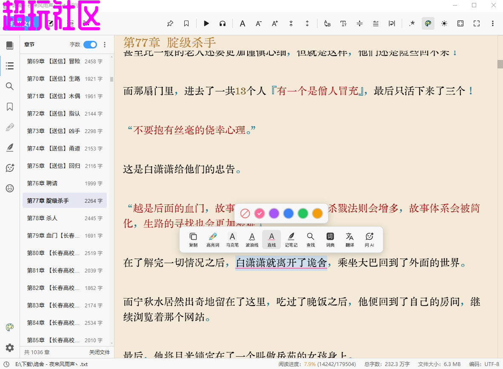The height and width of the screenshot is (369, 503).
Task: Remove underline color with no-color swatch
Action: pos(245,213)
